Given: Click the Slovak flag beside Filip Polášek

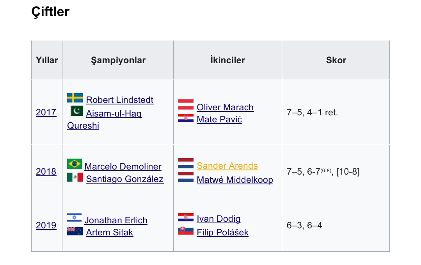Looking at the screenshot, I should [186, 231].
